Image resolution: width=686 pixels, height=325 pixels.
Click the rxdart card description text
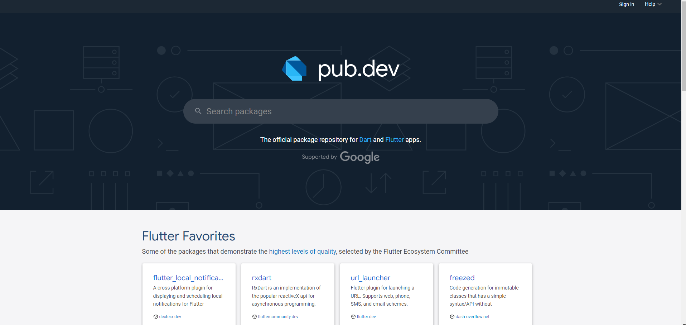tap(286, 296)
